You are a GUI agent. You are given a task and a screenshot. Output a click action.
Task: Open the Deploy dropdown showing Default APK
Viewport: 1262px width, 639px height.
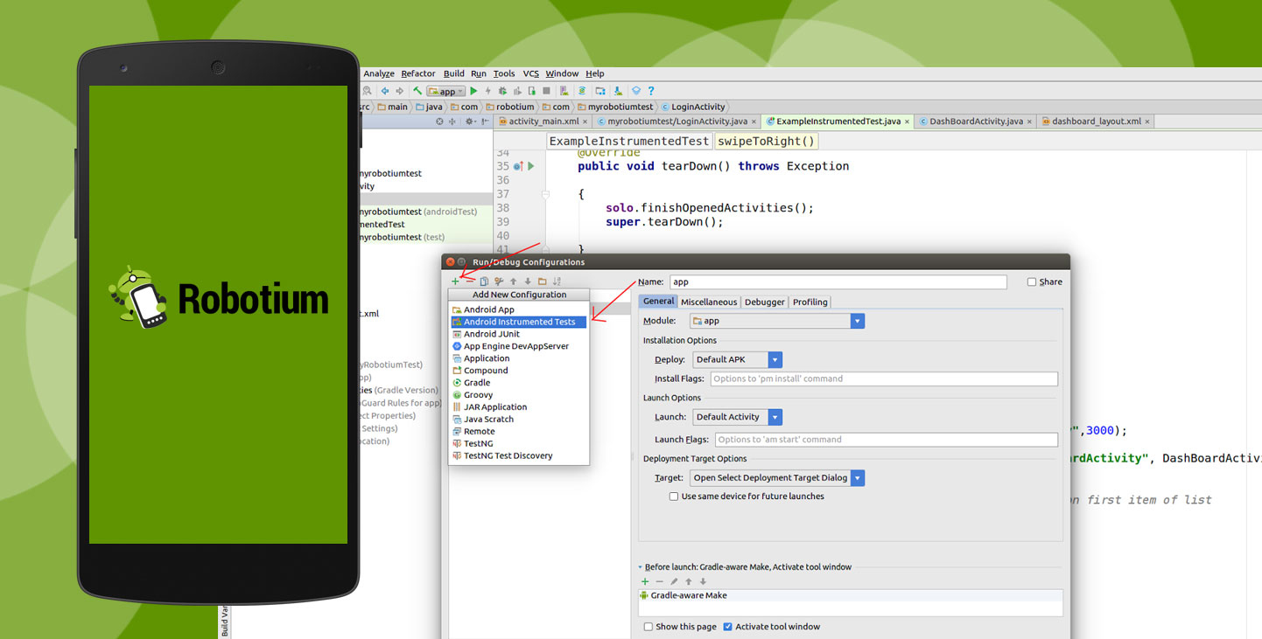click(x=738, y=359)
